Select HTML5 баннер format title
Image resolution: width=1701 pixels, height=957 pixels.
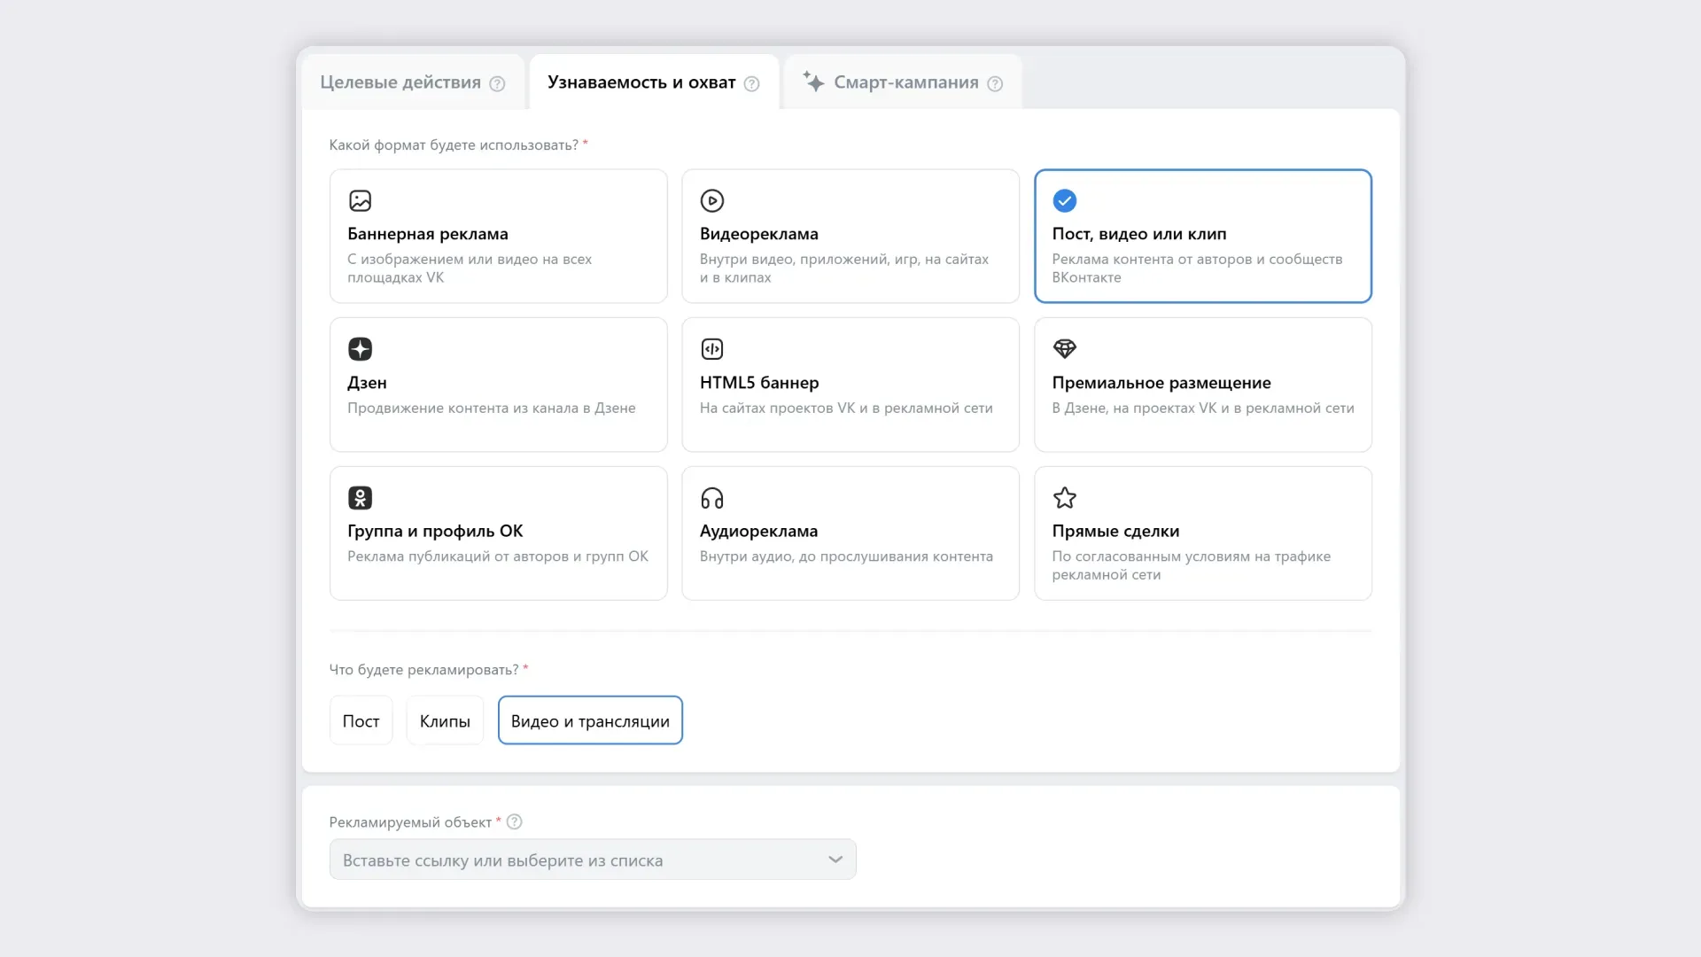pos(759,383)
